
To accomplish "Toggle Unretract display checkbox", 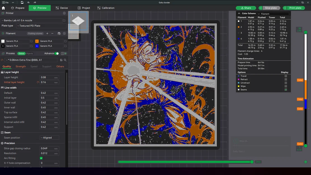I will coord(286,83).
